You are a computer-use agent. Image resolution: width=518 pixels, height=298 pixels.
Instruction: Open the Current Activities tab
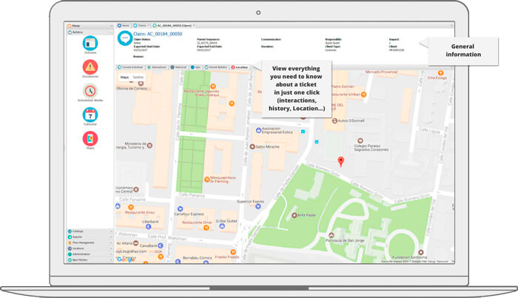tap(130, 67)
